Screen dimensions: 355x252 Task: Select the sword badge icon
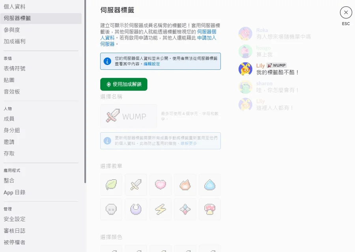pos(136,185)
